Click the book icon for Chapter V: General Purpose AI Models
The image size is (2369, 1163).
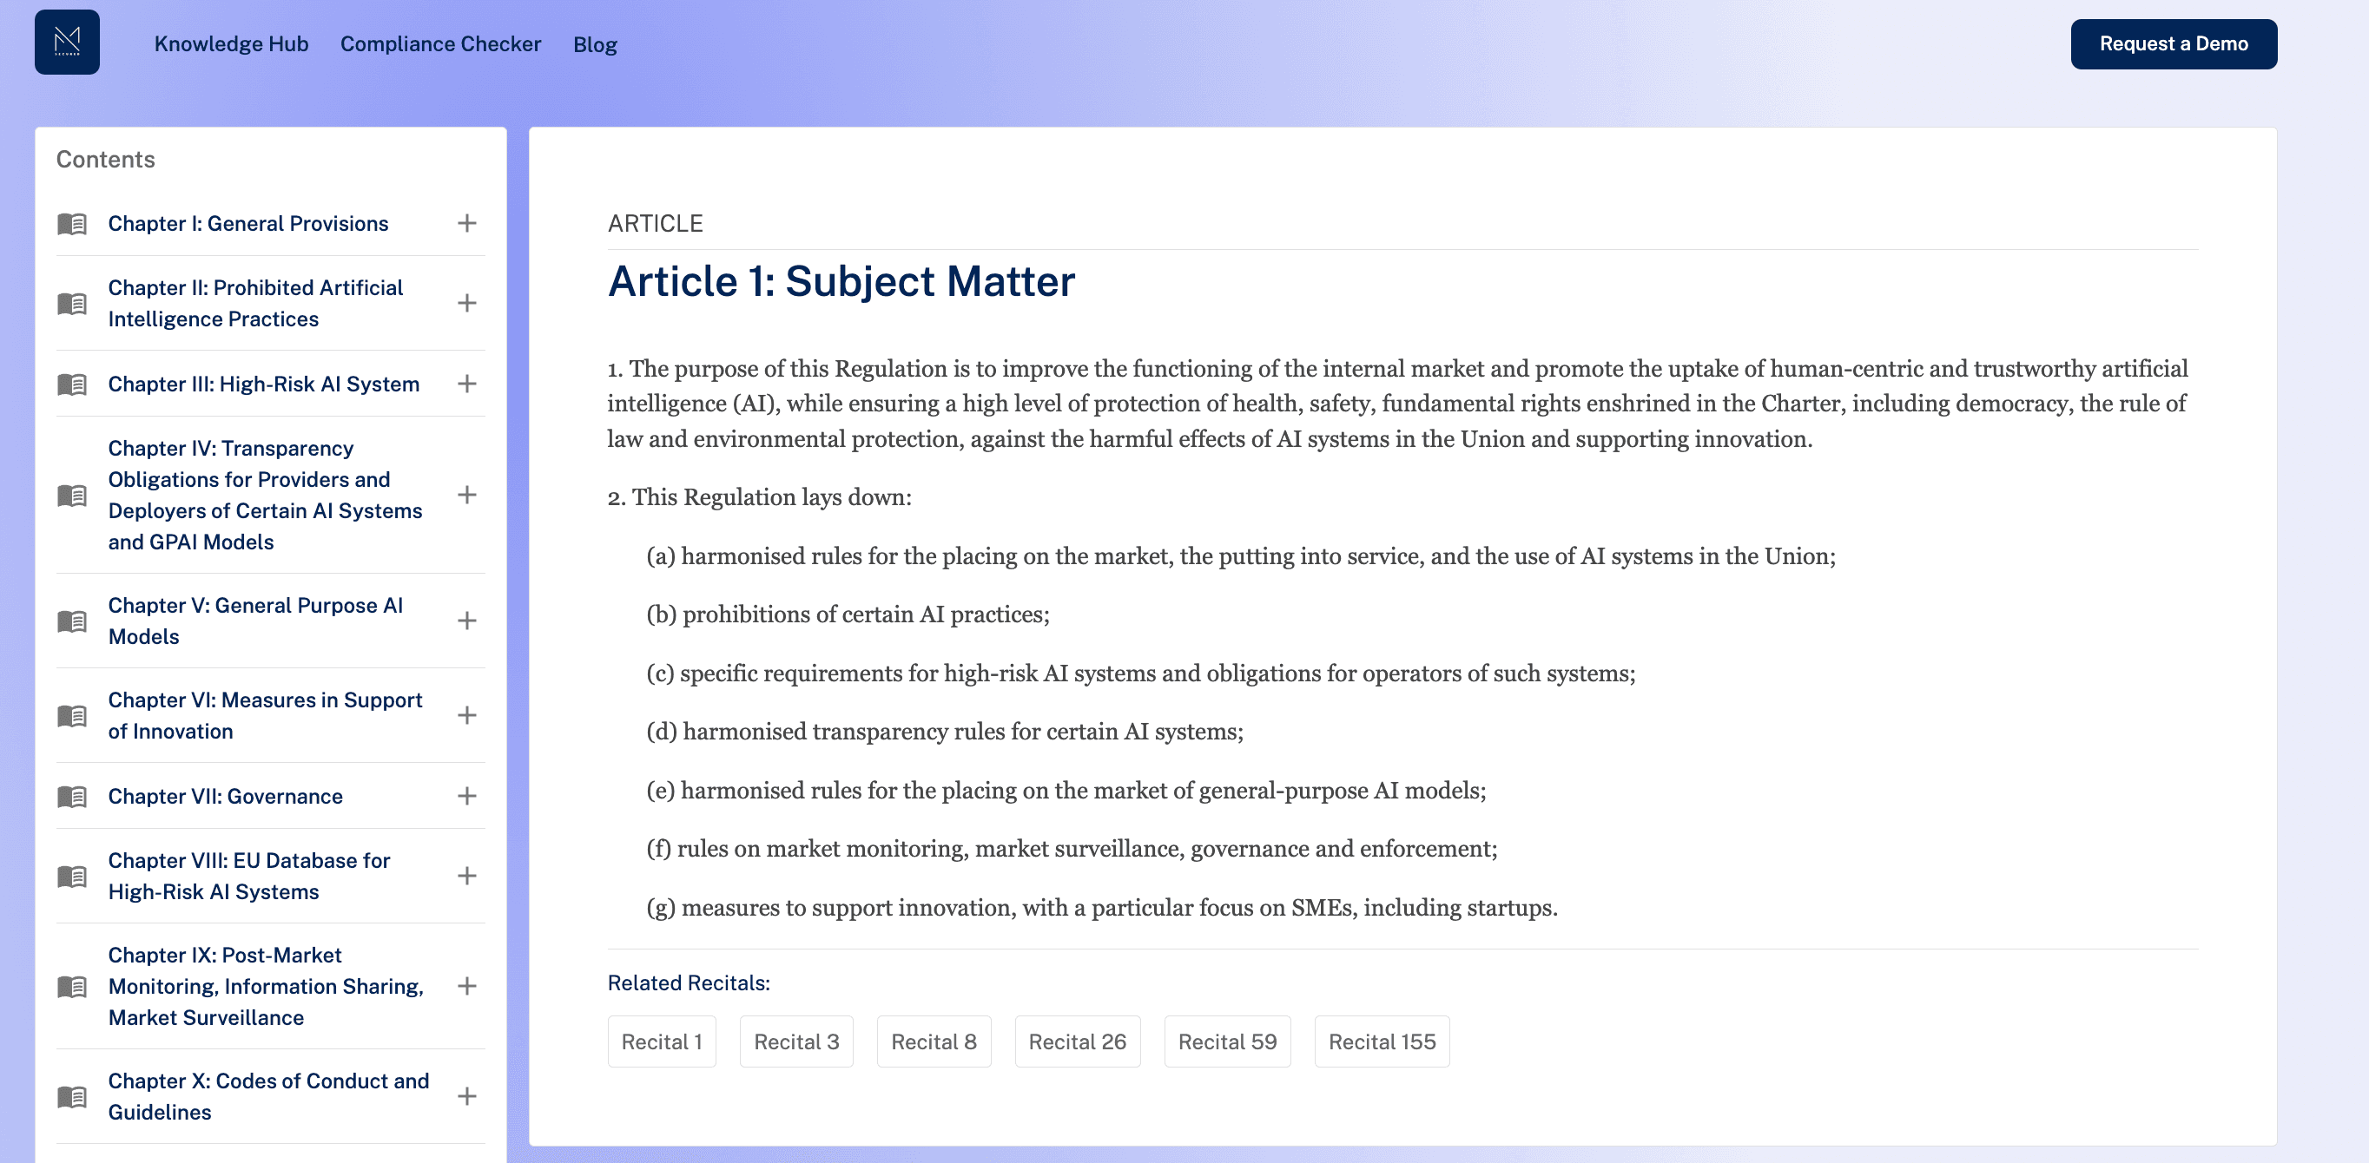(x=73, y=621)
